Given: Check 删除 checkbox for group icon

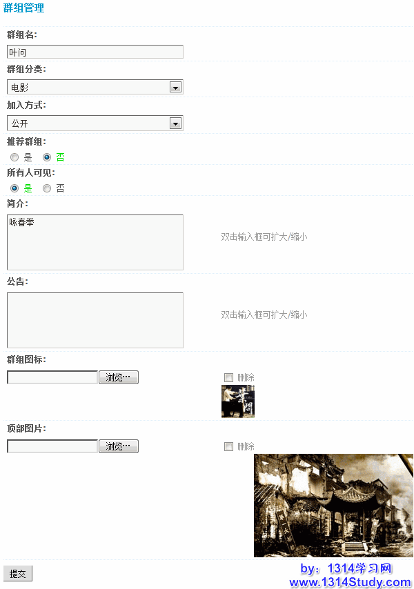Looking at the screenshot, I should click(228, 377).
